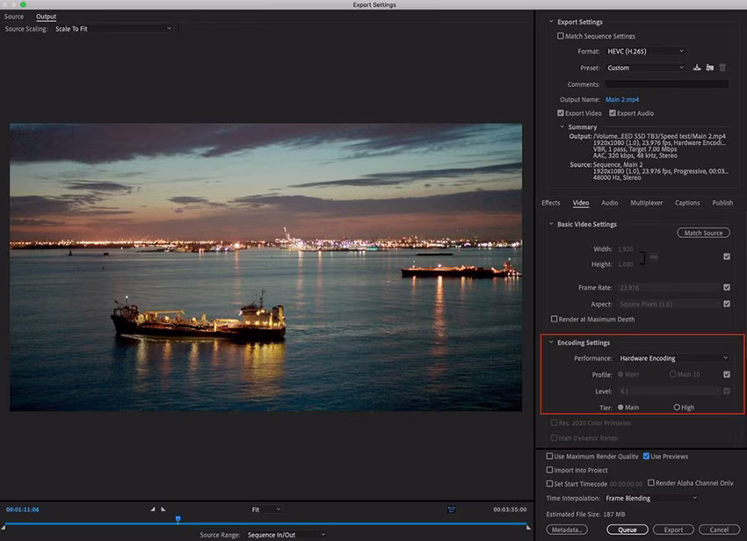This screenshot has width=747, height=541.
Task: Uncheck the Export Audio checkbox
Action: coord(613,113)
